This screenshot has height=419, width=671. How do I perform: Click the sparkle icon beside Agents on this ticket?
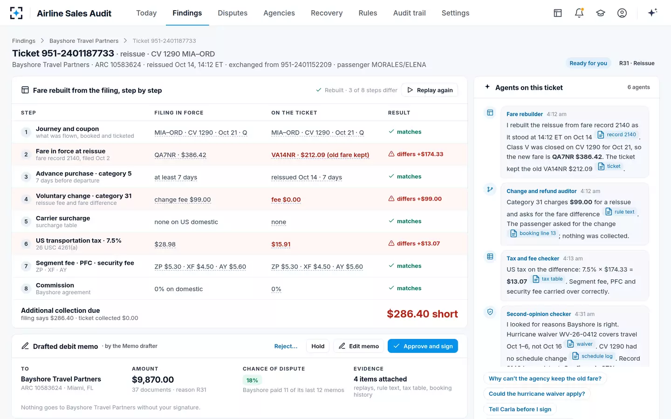487,87
